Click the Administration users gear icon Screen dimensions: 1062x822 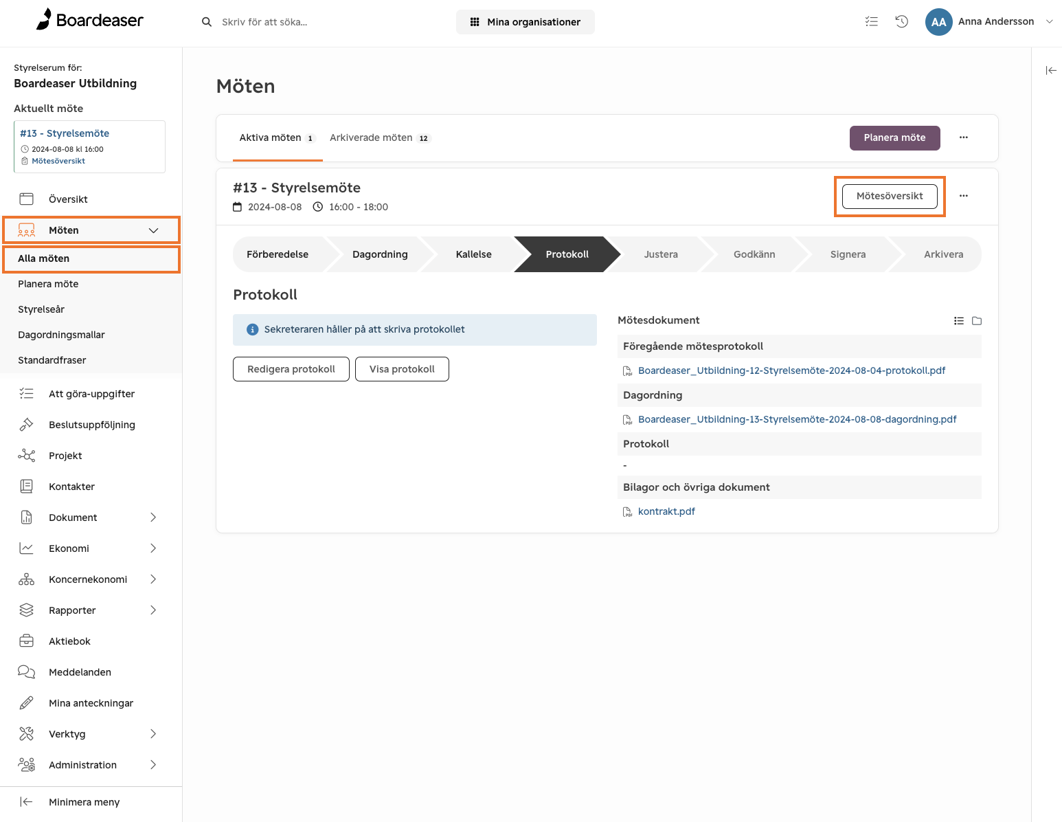[x=27, y=764]
